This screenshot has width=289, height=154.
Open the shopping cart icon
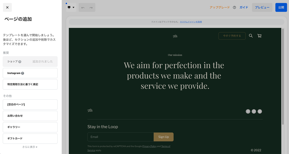259,36
